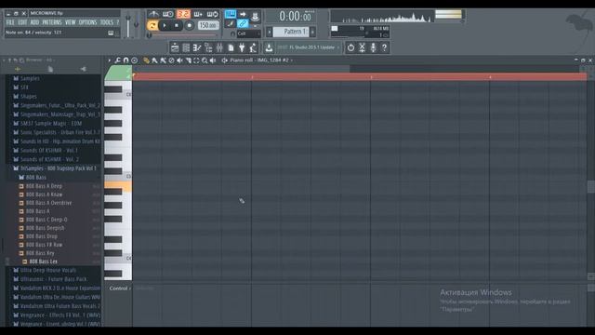Open the EDIT menu

(x=22, y=22)
